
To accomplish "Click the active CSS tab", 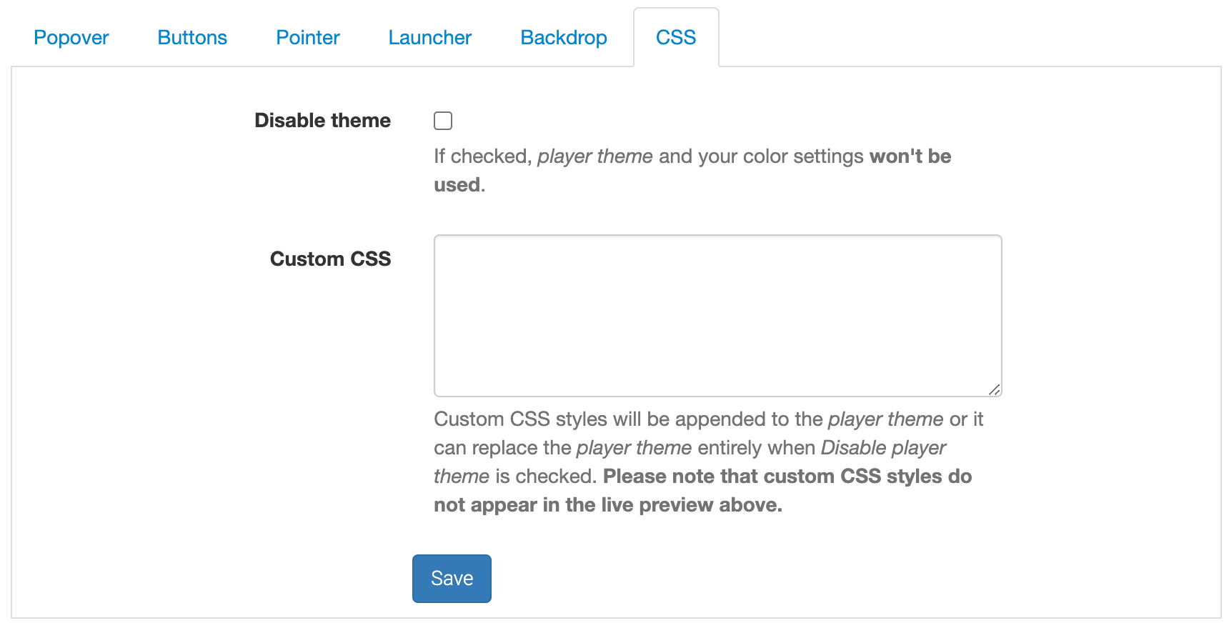I will (x=676, y=38).
